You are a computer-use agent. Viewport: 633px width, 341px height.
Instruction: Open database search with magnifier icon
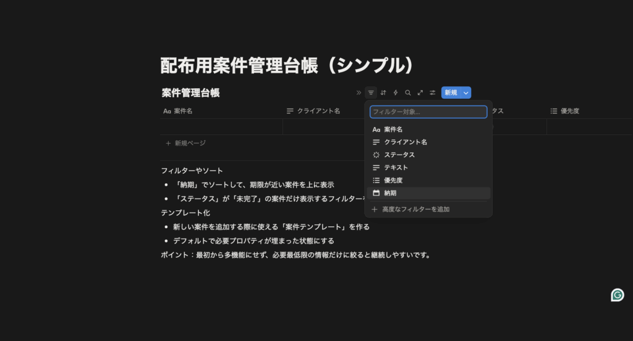coord(408,92)
